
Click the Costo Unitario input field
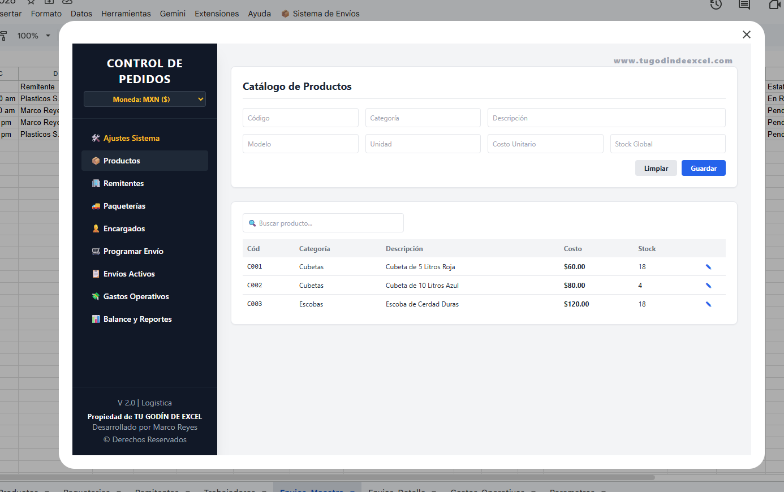click(x=545, y=144)
